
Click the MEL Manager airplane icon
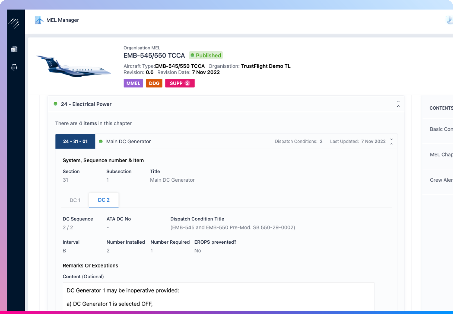(39, 20)
